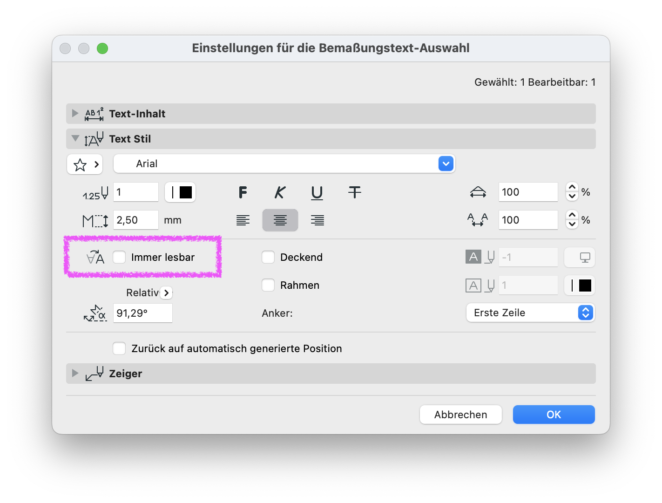Click the spacing percent stepper
The height and width of the screenshot is (503, 662).
click(572, 219)
